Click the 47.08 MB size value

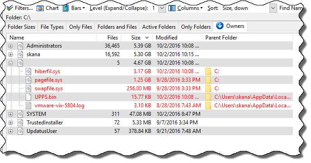[x=140, y=114]
